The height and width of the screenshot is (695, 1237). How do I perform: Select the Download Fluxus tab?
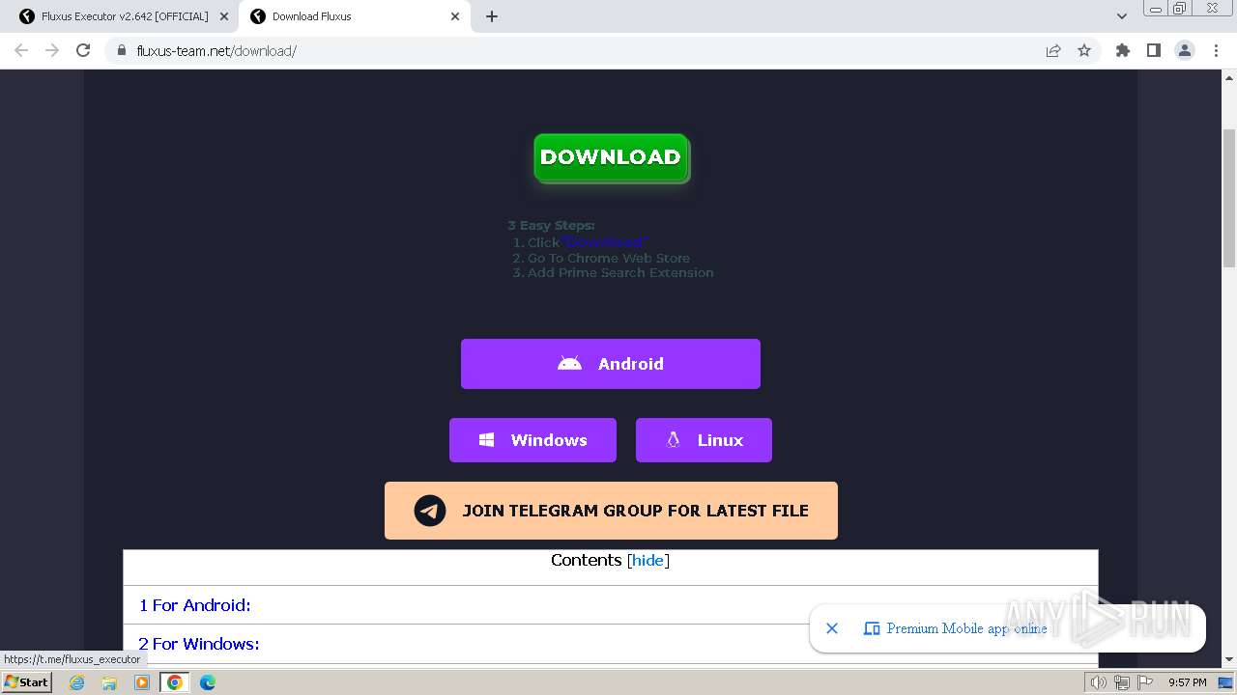pos(354,16)
